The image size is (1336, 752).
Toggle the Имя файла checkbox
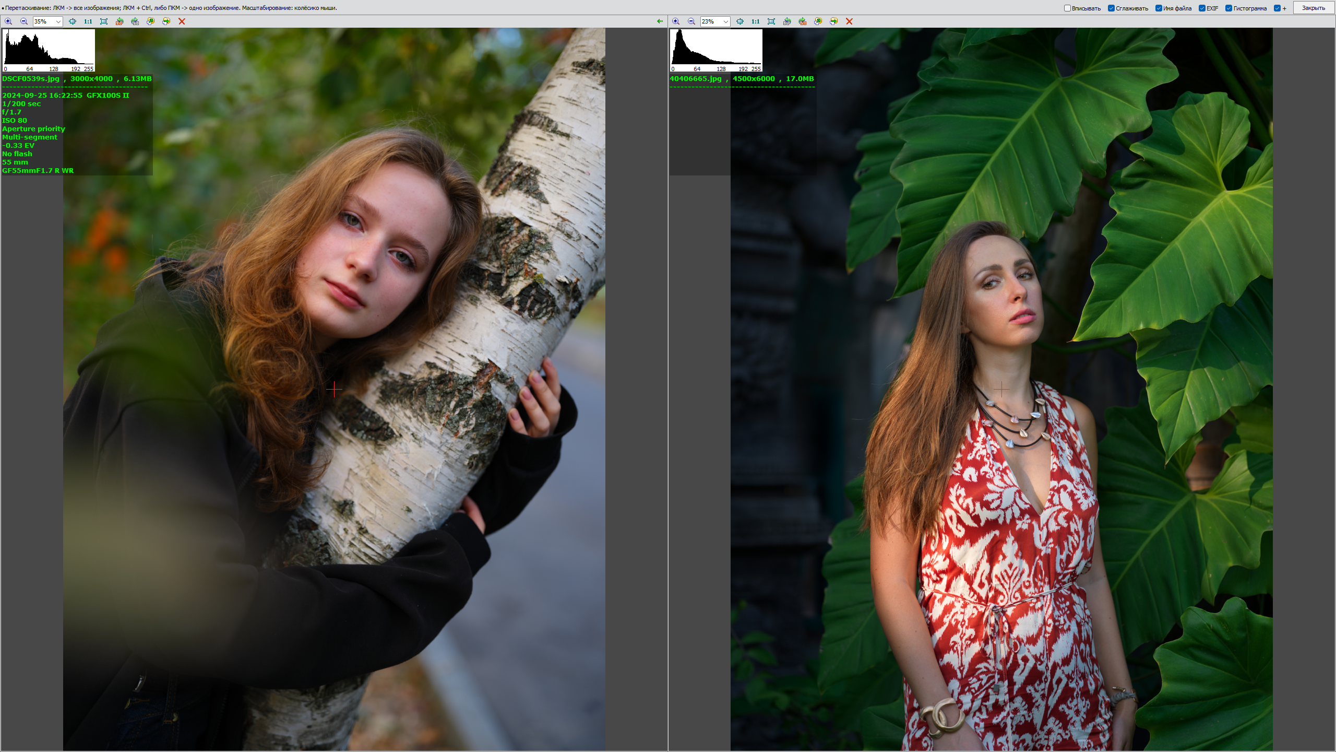point(1159,8)
